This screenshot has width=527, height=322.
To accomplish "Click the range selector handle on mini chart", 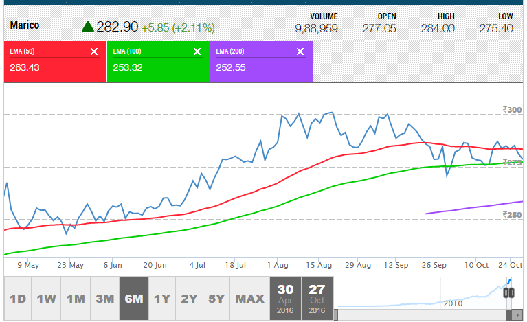I will (508, 293).
